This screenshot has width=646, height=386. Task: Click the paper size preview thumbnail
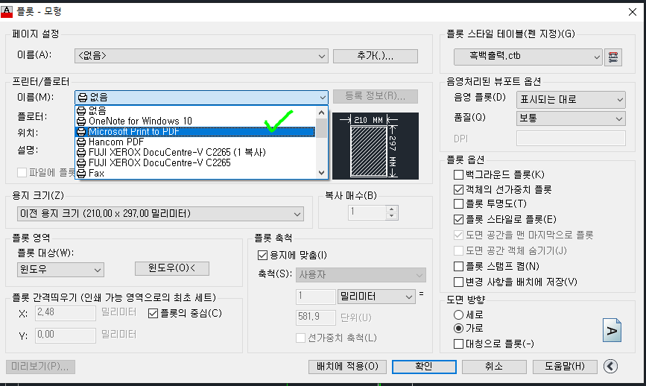(376, 146)
